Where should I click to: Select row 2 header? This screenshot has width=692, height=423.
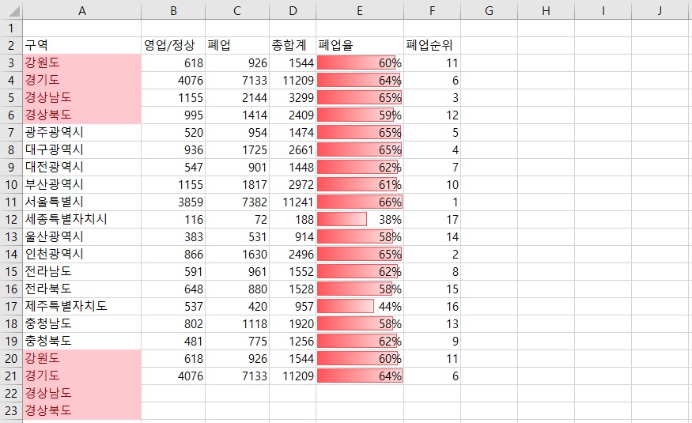[x=11, y=45]
